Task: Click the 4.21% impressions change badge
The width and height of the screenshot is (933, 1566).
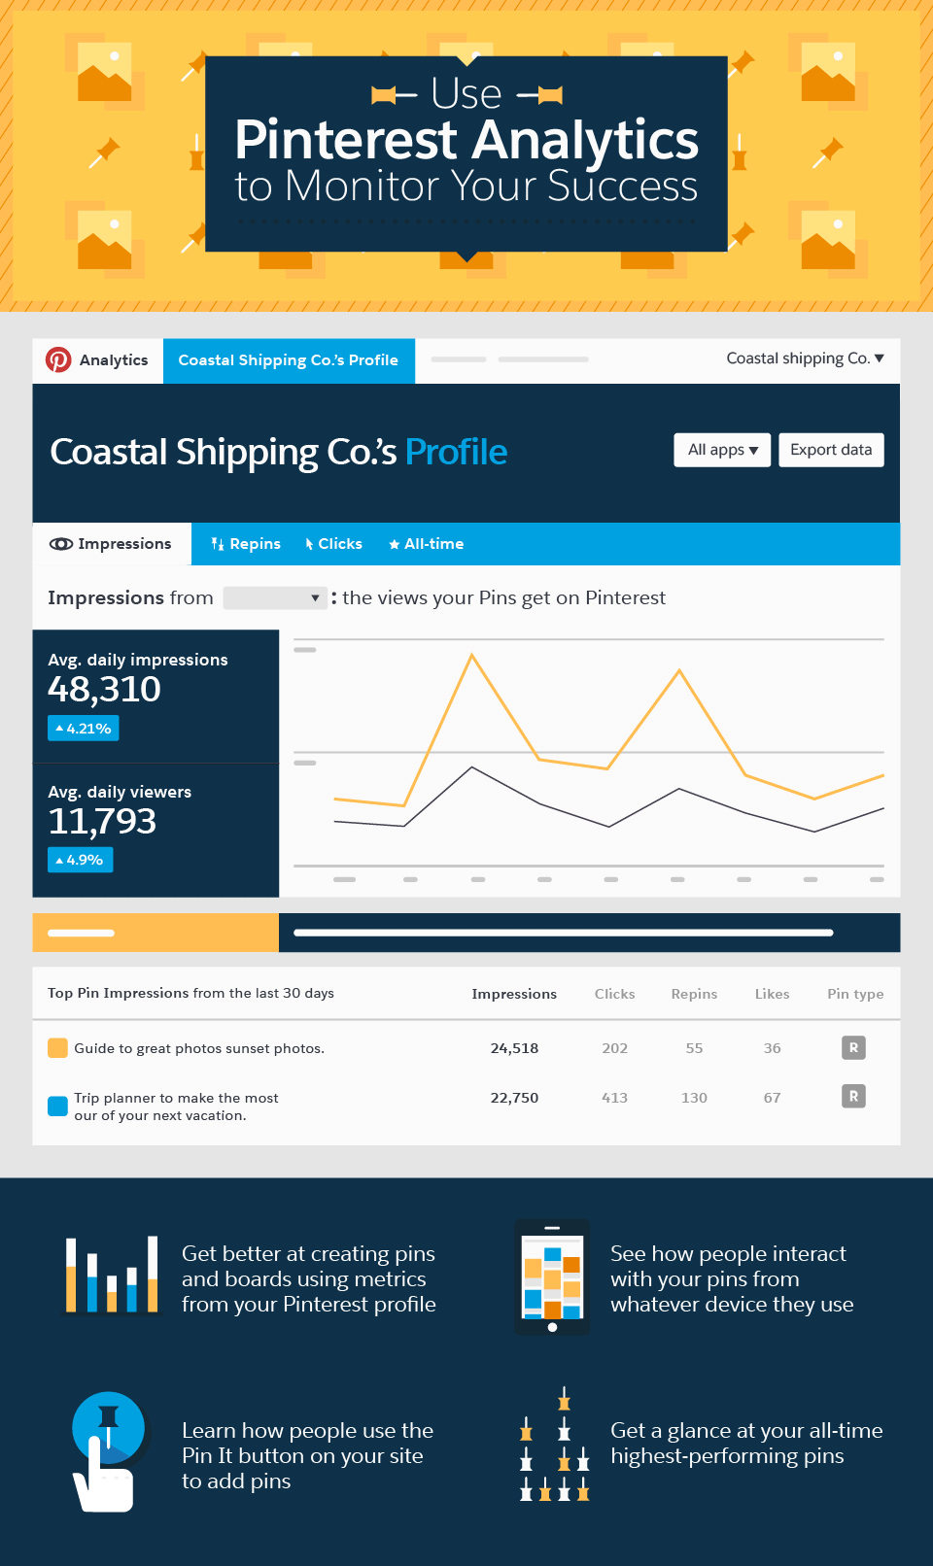Action: (84, 729)
